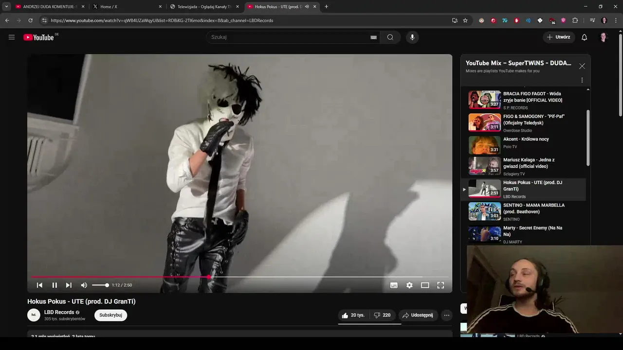The width and height of the screenshot is (623, 350).
Task: Open browser extensions puzzle icon
Action: pyautogui.click(x=575, y=20)
